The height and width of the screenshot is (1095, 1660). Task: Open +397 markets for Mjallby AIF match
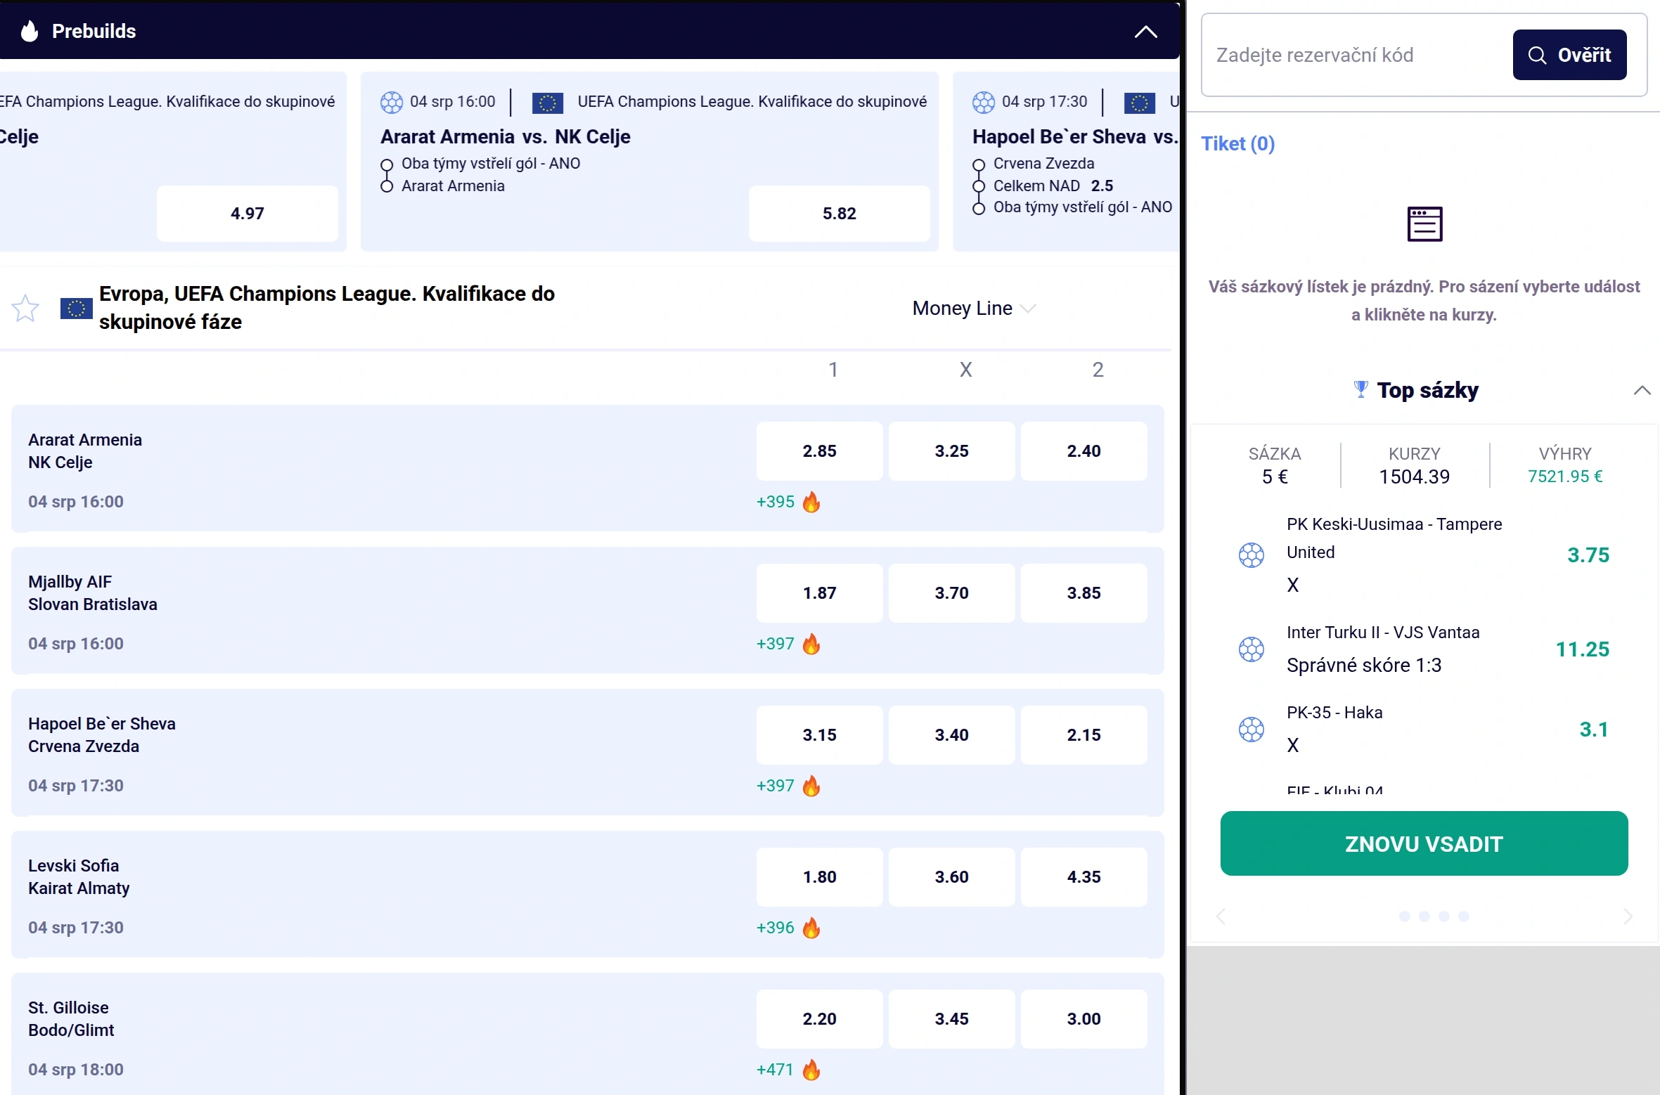click(775, 644)
